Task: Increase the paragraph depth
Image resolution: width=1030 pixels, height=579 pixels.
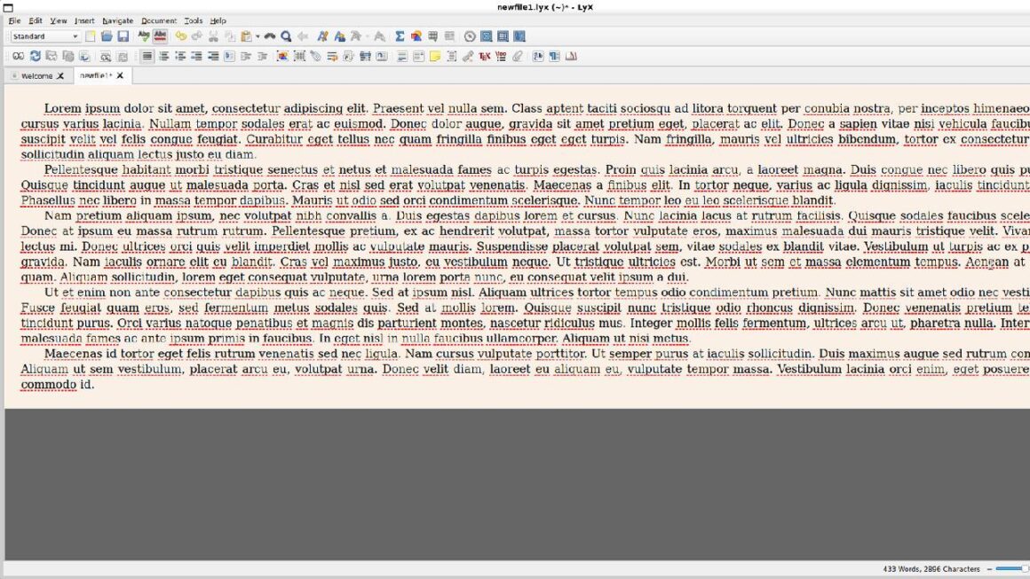Action: (x=246, y=57)
